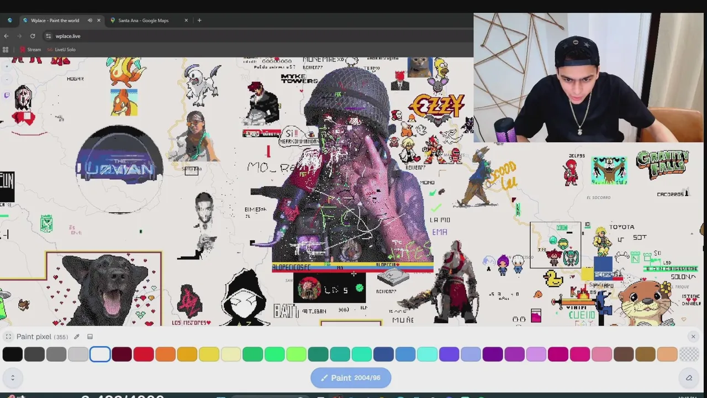Zoom in the map with plus button
Viewport: 707px width, 398px height.
pos(7,66)
